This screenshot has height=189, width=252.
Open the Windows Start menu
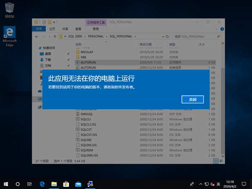[6, 184]
